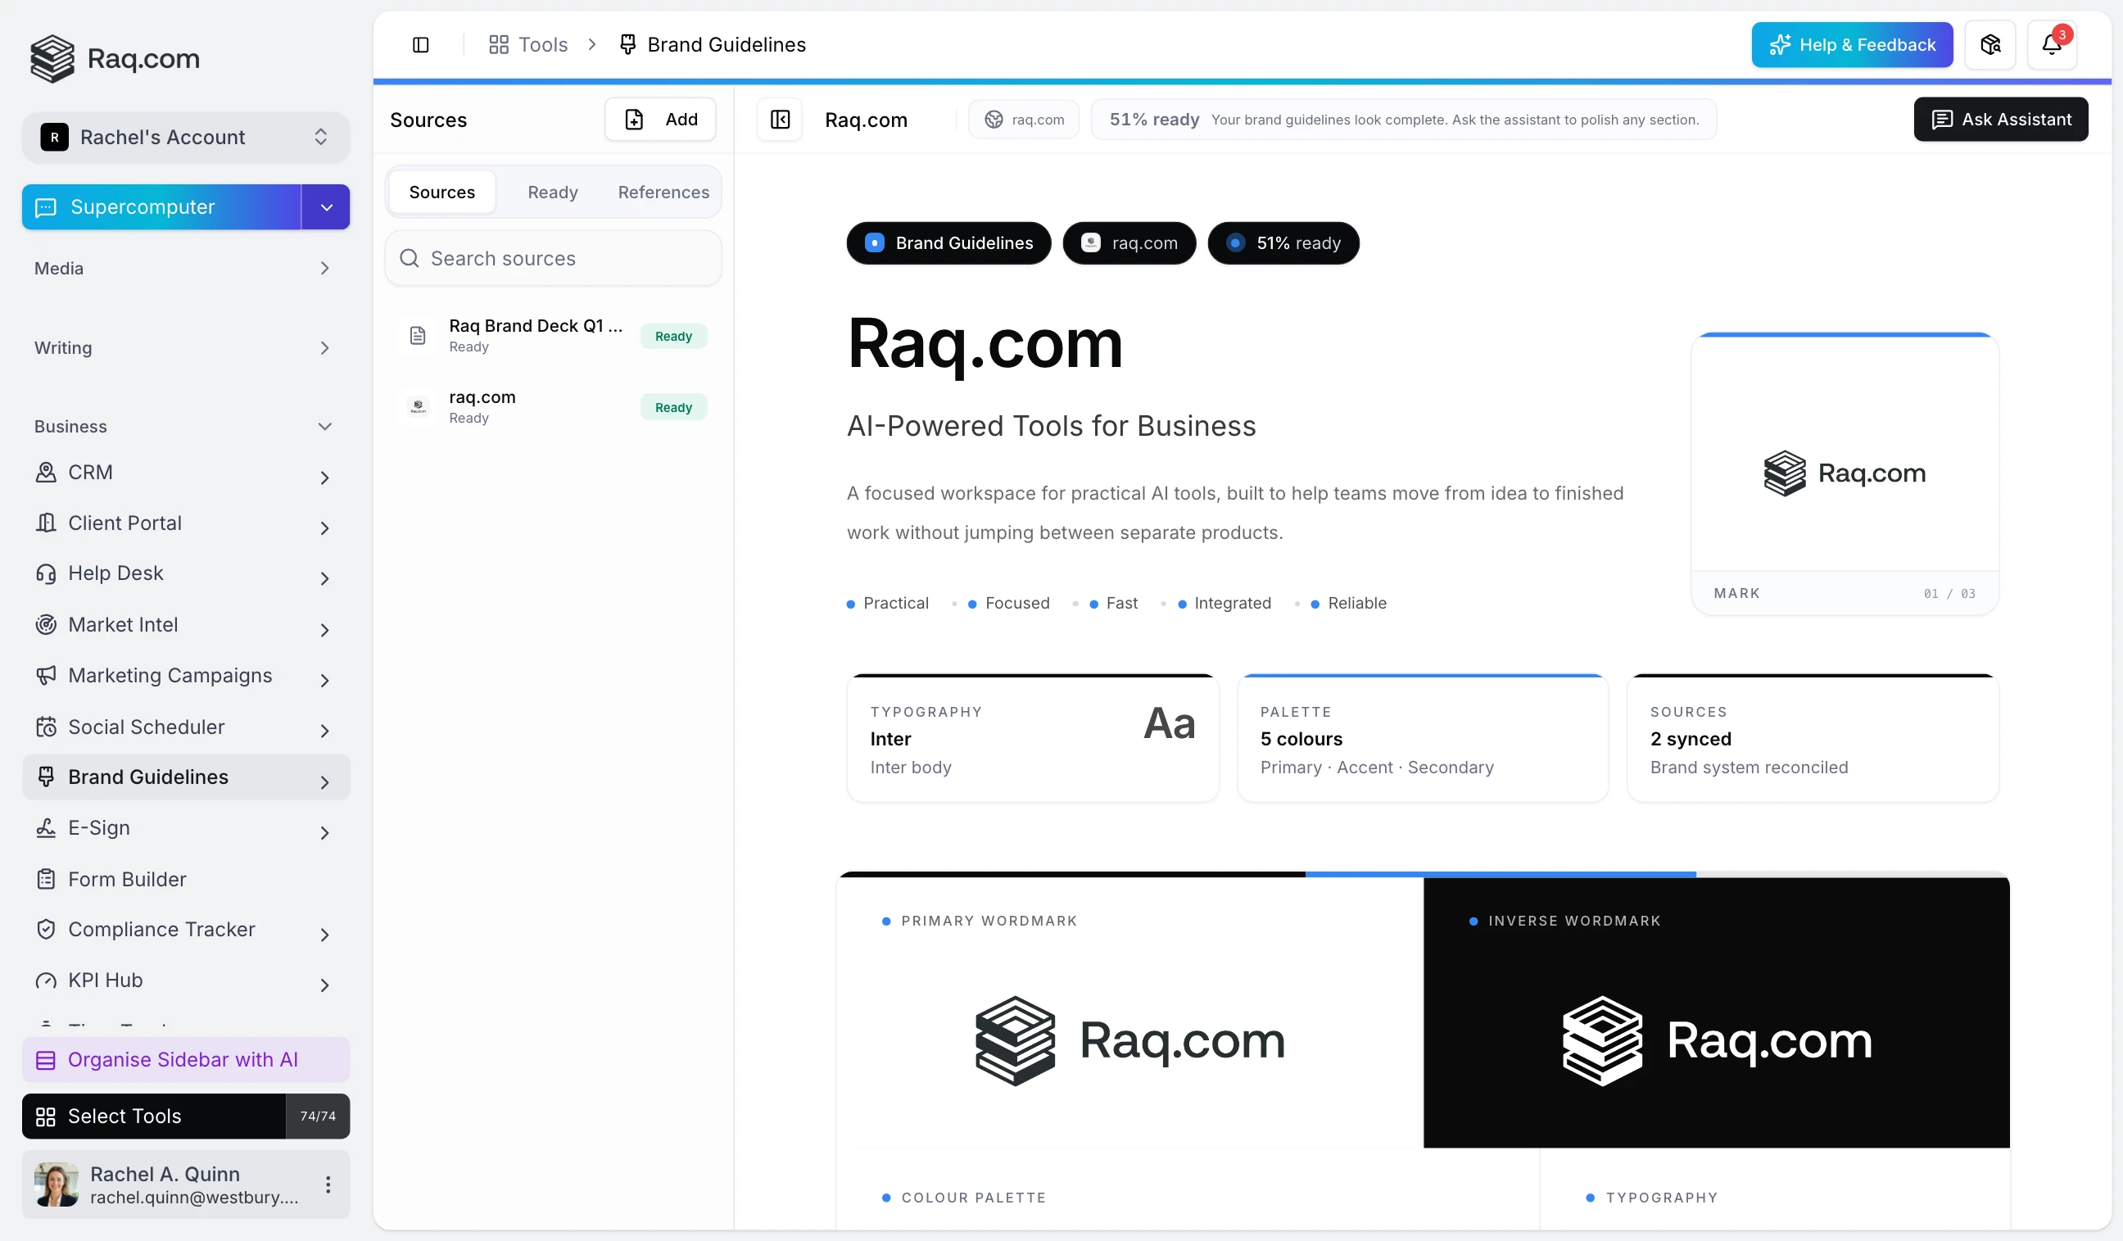Click the KPI Hub gauge icon
2123x1241 pixels.
47,981
